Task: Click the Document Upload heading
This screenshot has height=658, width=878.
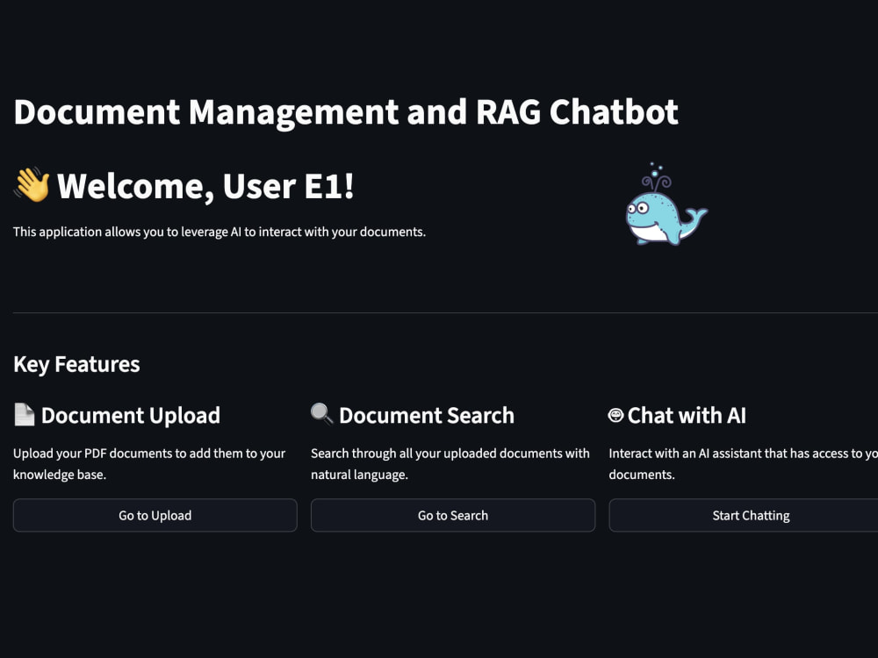Action: [131, 416]
